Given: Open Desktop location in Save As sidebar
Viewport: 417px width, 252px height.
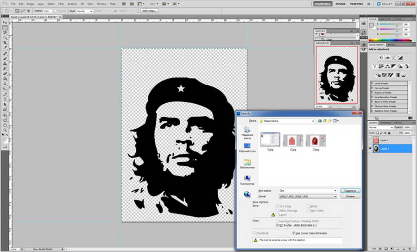Looking at the screenshot, I should click(247, 147).
